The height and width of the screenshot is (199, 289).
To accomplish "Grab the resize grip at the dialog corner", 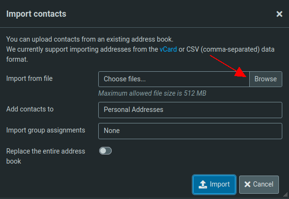I will click(286, 196).
